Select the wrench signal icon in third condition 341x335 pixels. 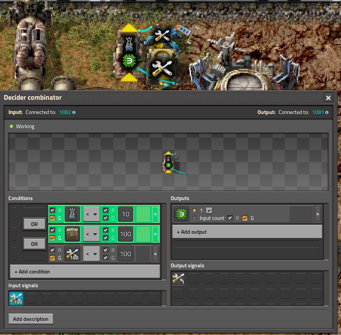[72, 254]
